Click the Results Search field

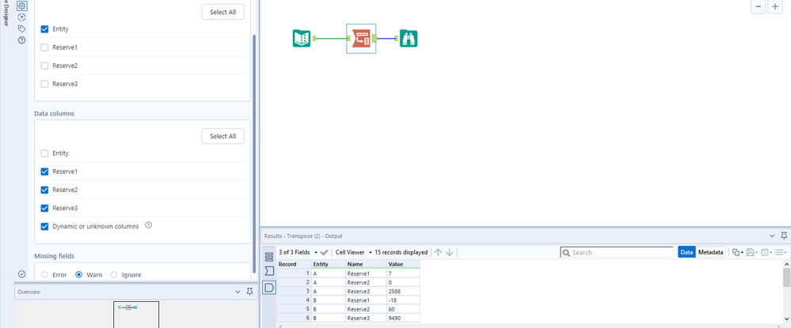click(617, 252)
